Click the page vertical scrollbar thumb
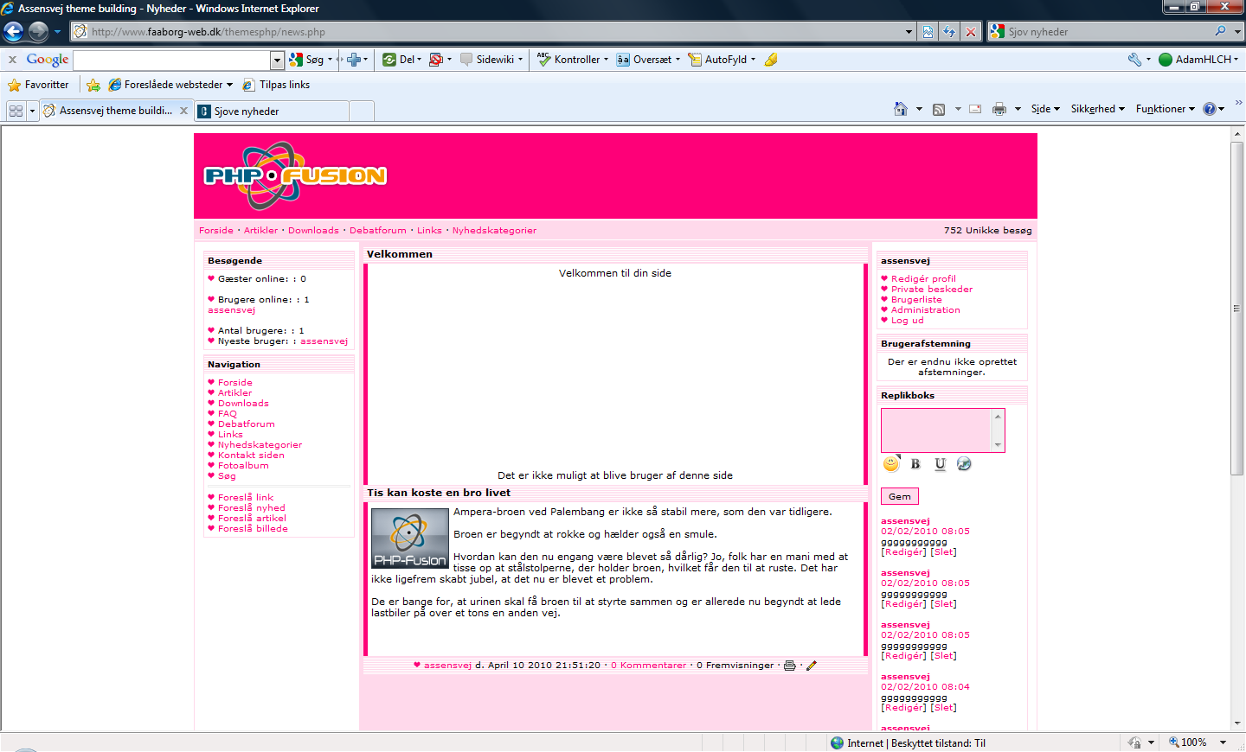This screenshot has height=752, width=1246. pos(1237,308)
